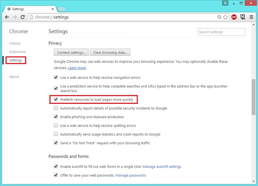The image size is (258, 186).
Task: Open the Adblock Plus extension icon
Action: tap(234, 17)
